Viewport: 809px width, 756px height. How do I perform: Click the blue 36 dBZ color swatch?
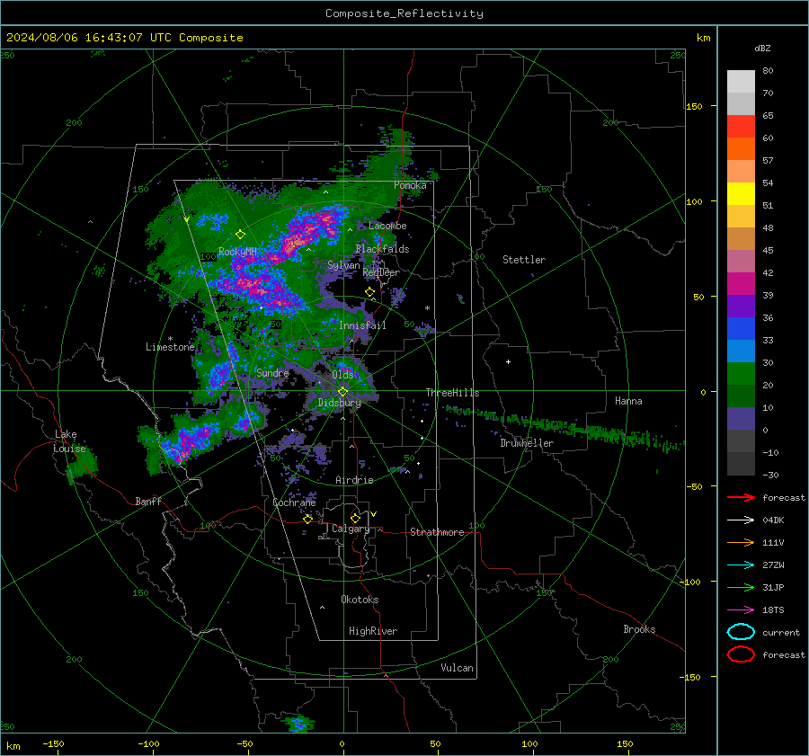click(741, 328)
